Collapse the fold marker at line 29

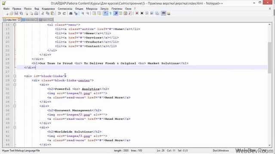pyautogui.click(x=15, y=80)
